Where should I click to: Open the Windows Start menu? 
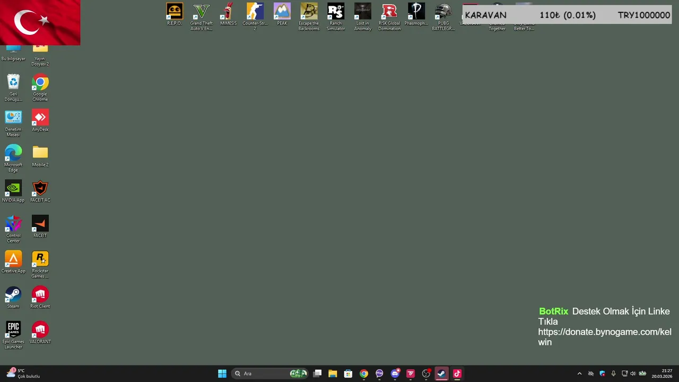pos(222,374)
